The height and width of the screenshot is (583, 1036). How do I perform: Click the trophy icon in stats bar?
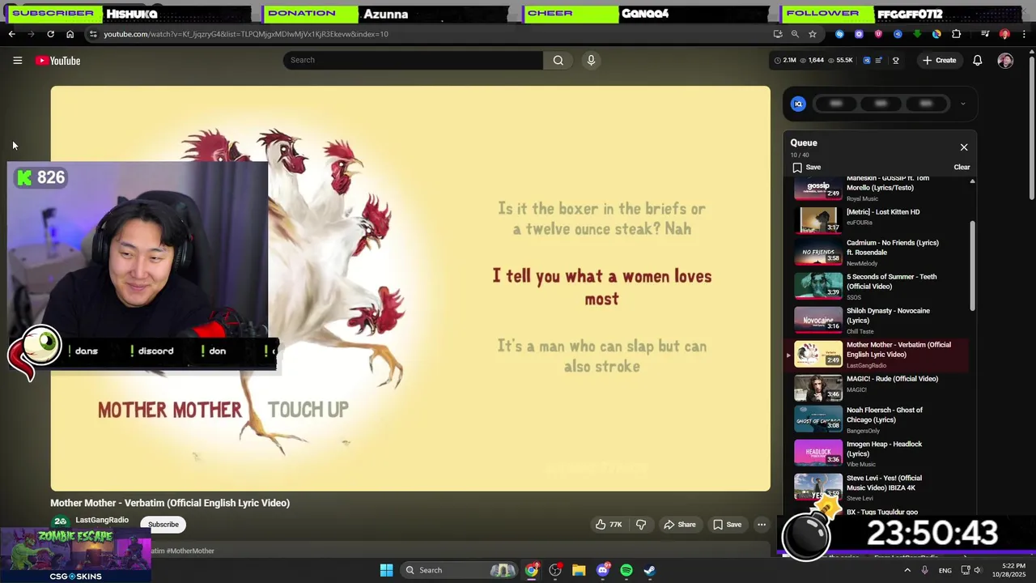[895, 61]
